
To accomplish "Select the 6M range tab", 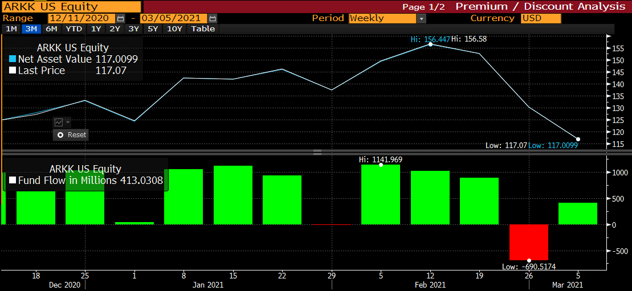I will click(51, 28).
